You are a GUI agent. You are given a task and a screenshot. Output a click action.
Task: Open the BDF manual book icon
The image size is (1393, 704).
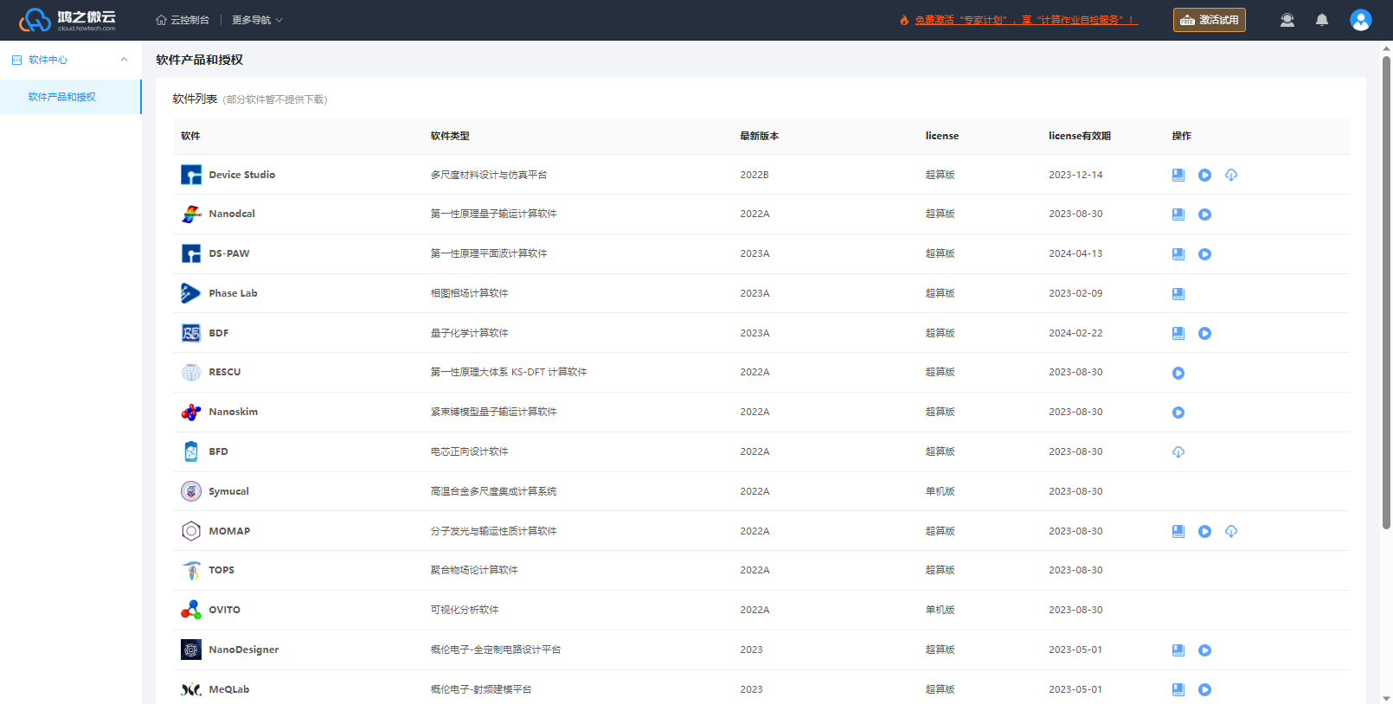point(1178,333)
